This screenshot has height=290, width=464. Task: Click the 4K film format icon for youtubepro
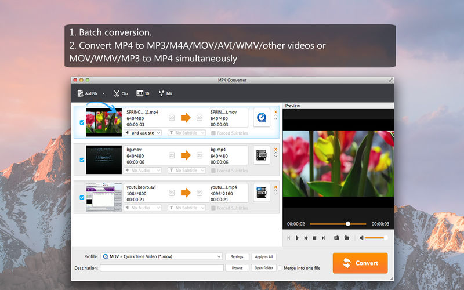[262, 193]
